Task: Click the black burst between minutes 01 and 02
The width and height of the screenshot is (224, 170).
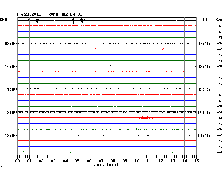Action: coord(37,21)
